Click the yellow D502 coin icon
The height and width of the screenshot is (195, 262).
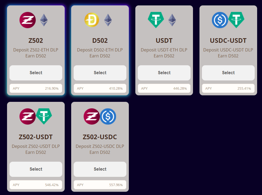pos(92,20)
